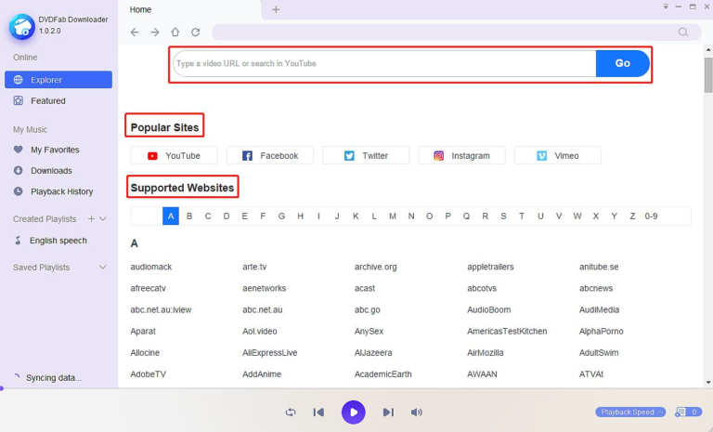Click the scrollbar down arrow
The width and height of the screenshot is (713, 432).
[x=708, y=383]
